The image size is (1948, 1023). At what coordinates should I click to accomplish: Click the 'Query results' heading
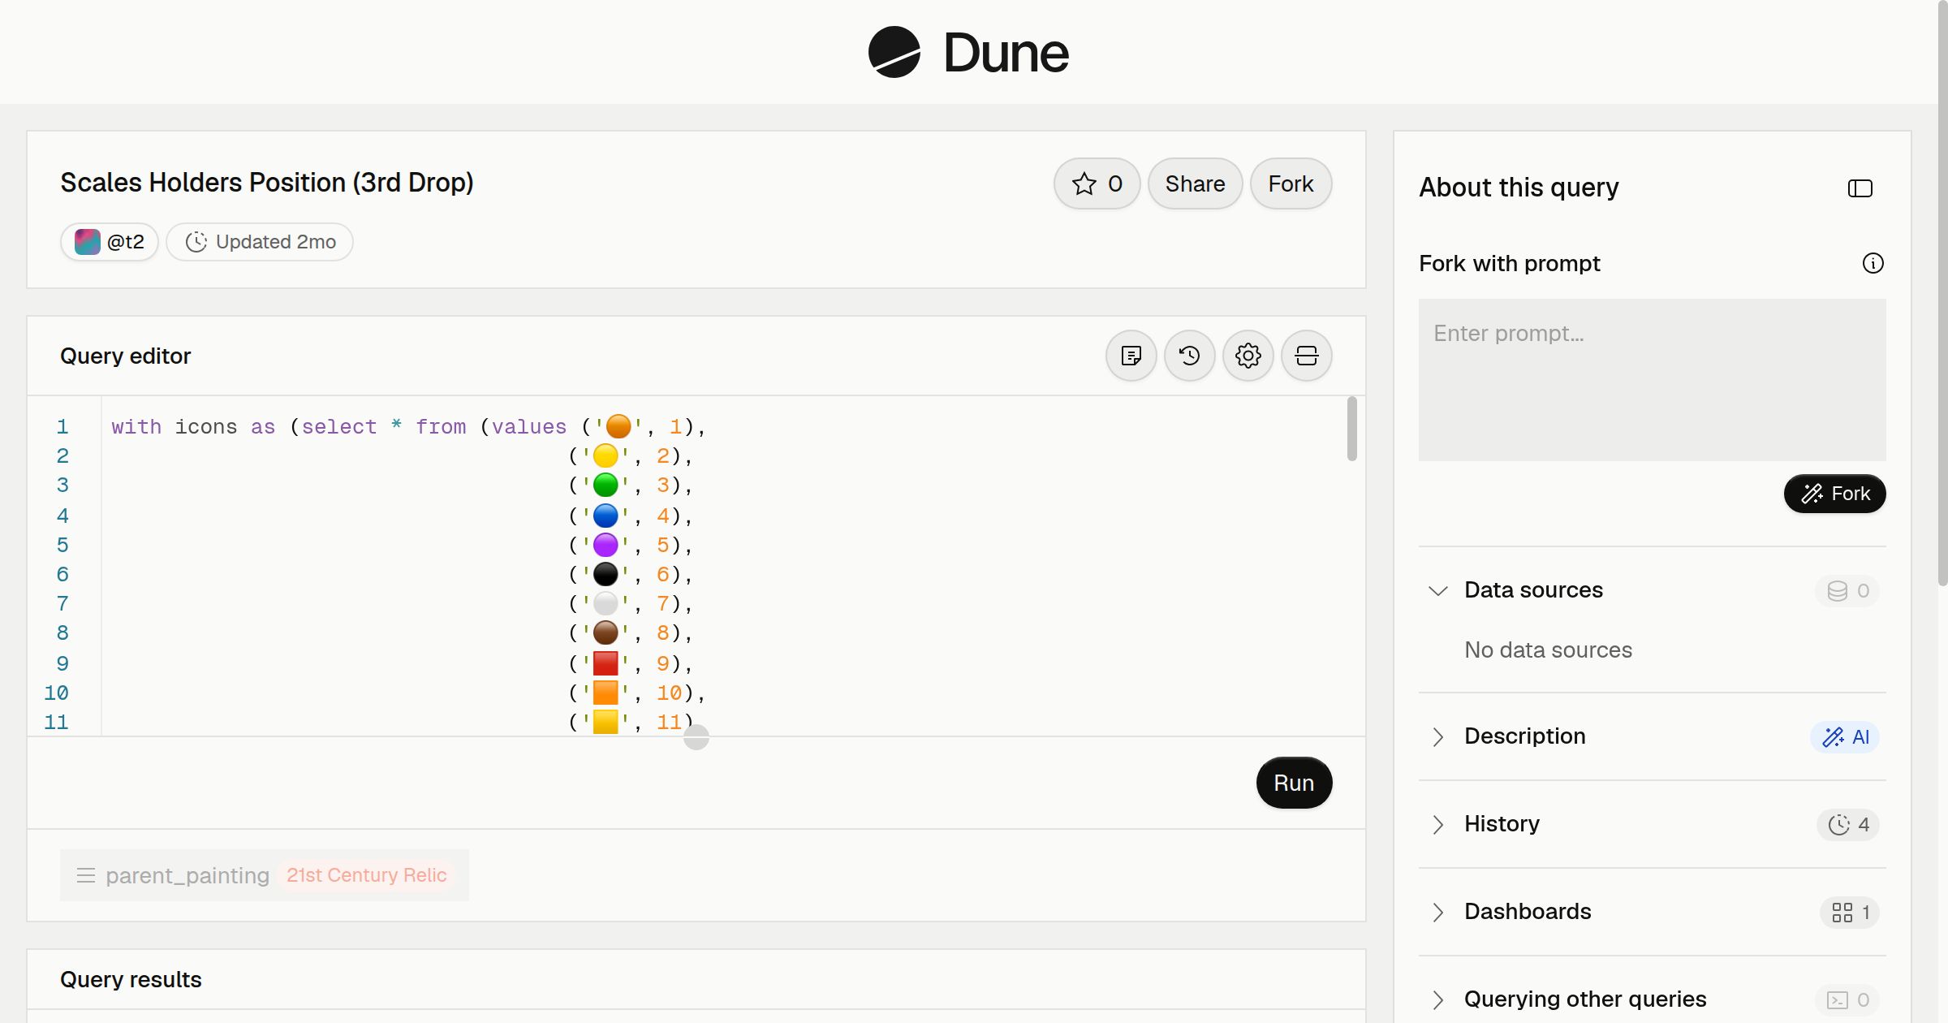pyautogui.click(x=131, y=979)
